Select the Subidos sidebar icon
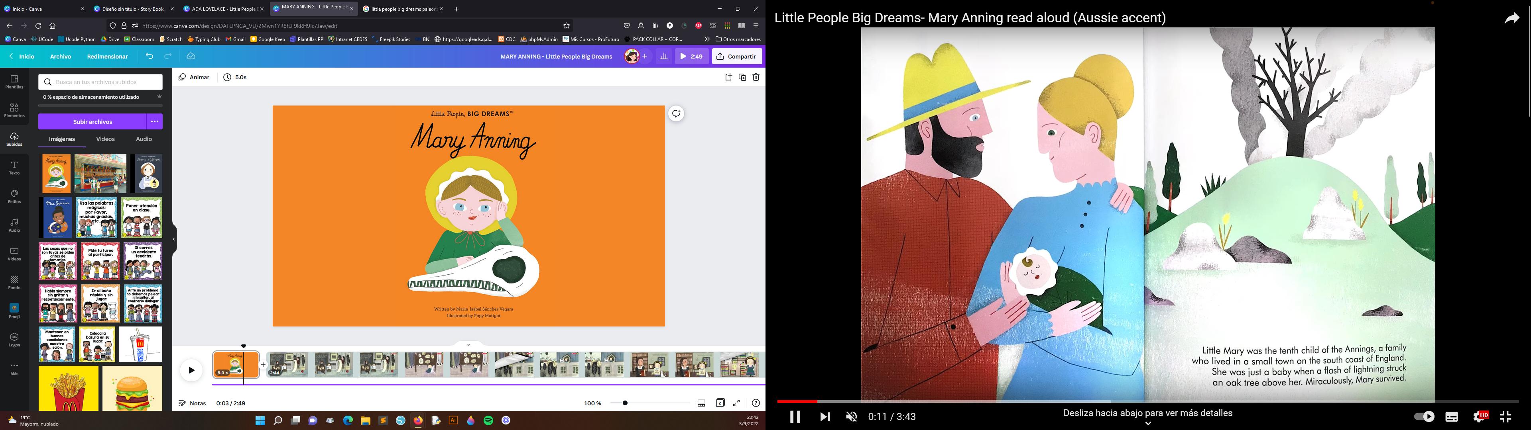 click(x=14, y=140)
